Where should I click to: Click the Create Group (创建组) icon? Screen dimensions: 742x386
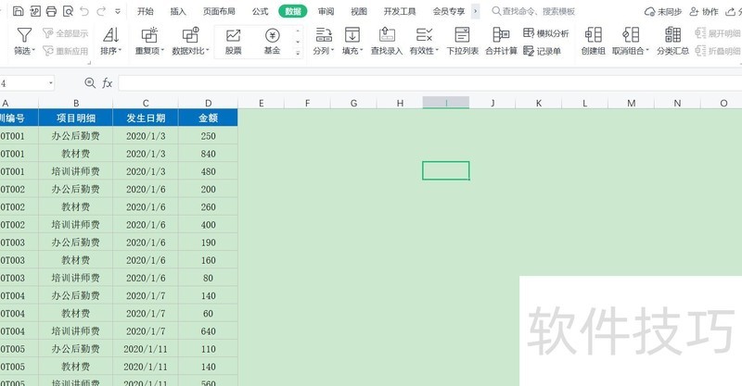point(593,35)
